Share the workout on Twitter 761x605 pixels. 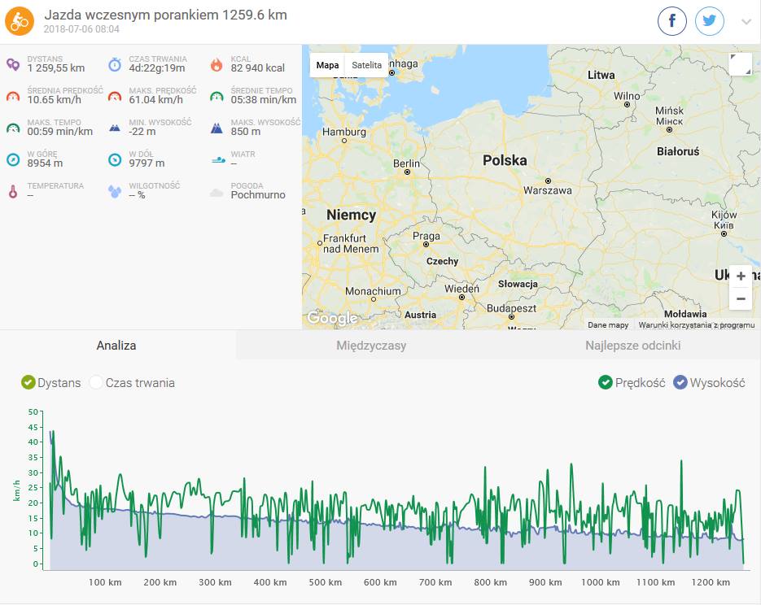(x=709, y=21)
